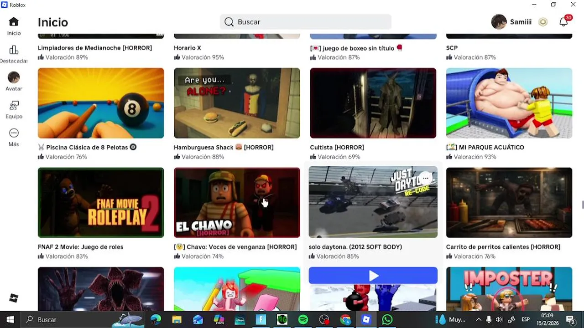The image size is (584, 328).
Task: Open the notifications bell
Action: click(563, 22)
